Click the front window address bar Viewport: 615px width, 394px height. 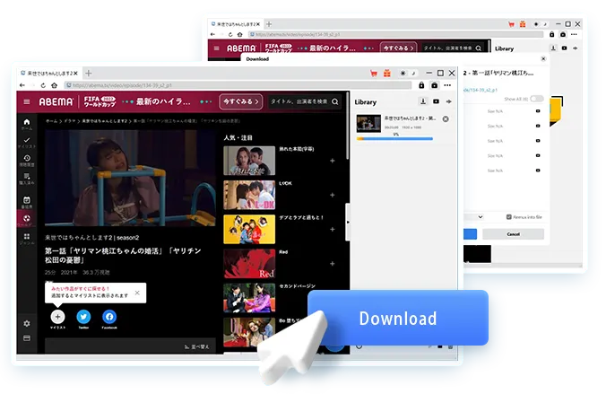click(238, 85)
